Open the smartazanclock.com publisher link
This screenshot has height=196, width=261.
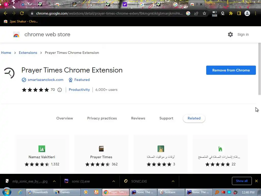tap(45, 80)
